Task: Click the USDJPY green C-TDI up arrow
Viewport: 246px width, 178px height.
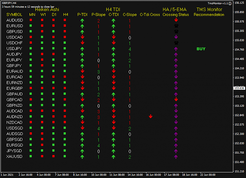Action: click(113, 49)
